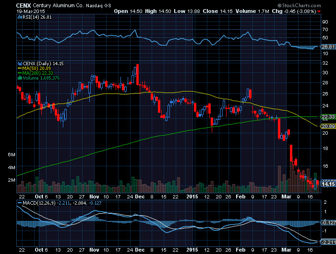Click the 32 price level on right axis
This screenshot has height=254, width=336.
325,63
